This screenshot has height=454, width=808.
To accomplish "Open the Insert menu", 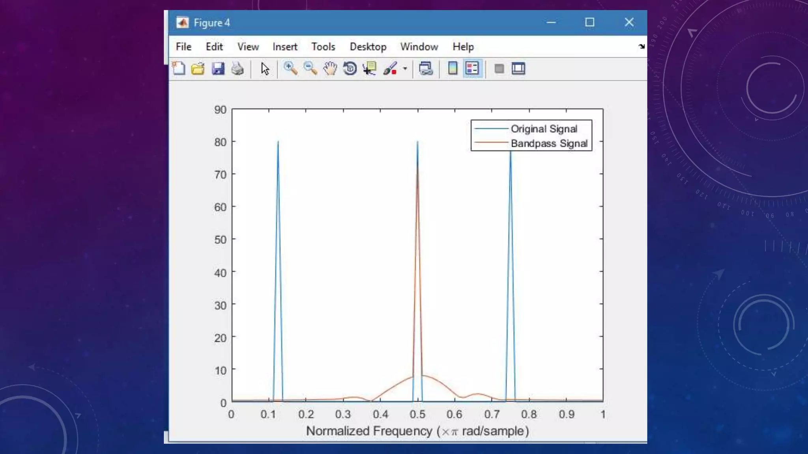I will coord(284,47).
